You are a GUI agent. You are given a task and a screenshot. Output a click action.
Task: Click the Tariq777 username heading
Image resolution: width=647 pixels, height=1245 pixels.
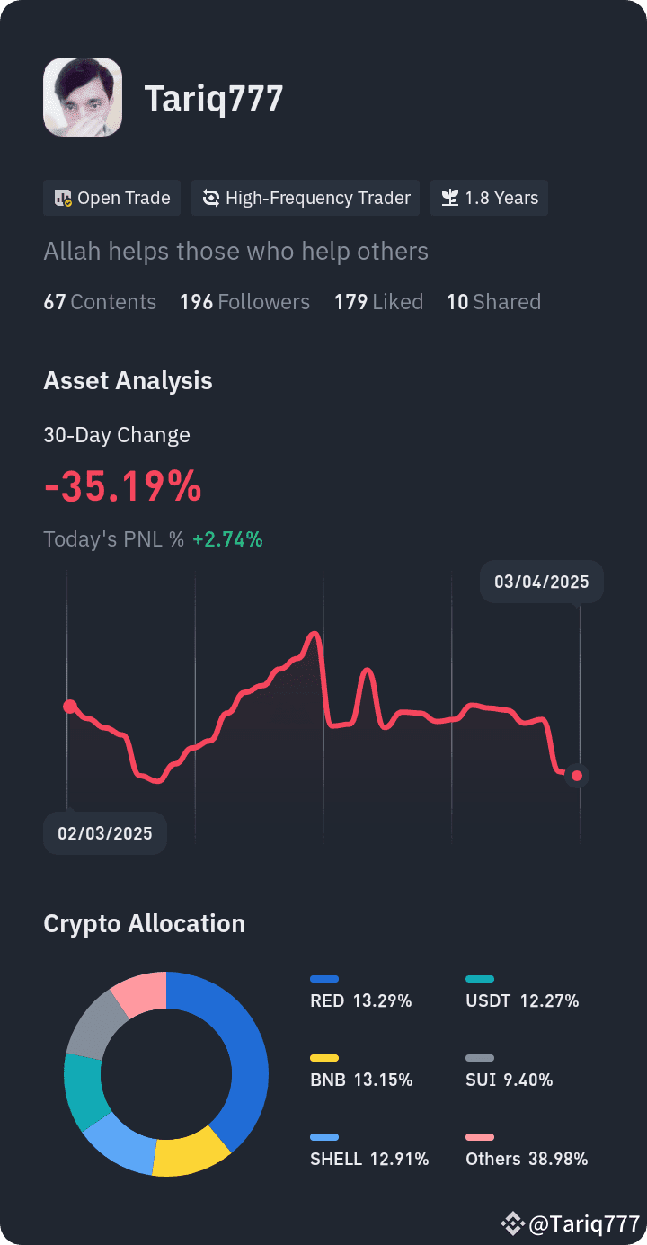(214, 97)
